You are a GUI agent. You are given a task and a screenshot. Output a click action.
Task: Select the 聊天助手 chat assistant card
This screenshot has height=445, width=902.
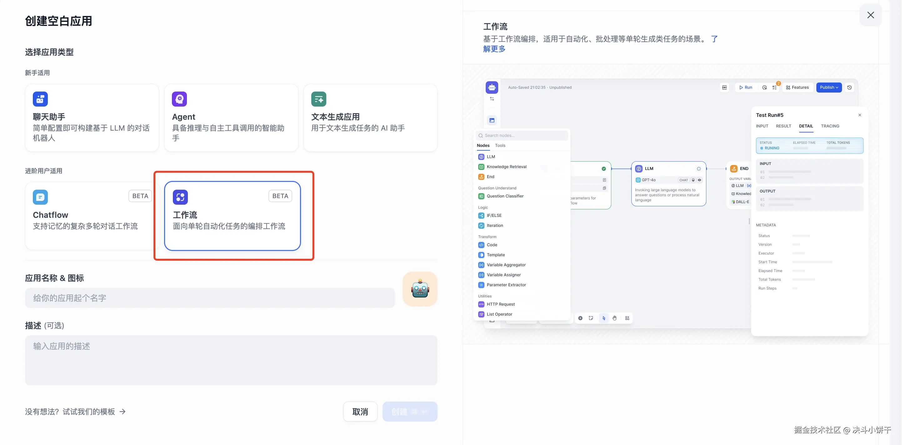(x=92, y=117)
